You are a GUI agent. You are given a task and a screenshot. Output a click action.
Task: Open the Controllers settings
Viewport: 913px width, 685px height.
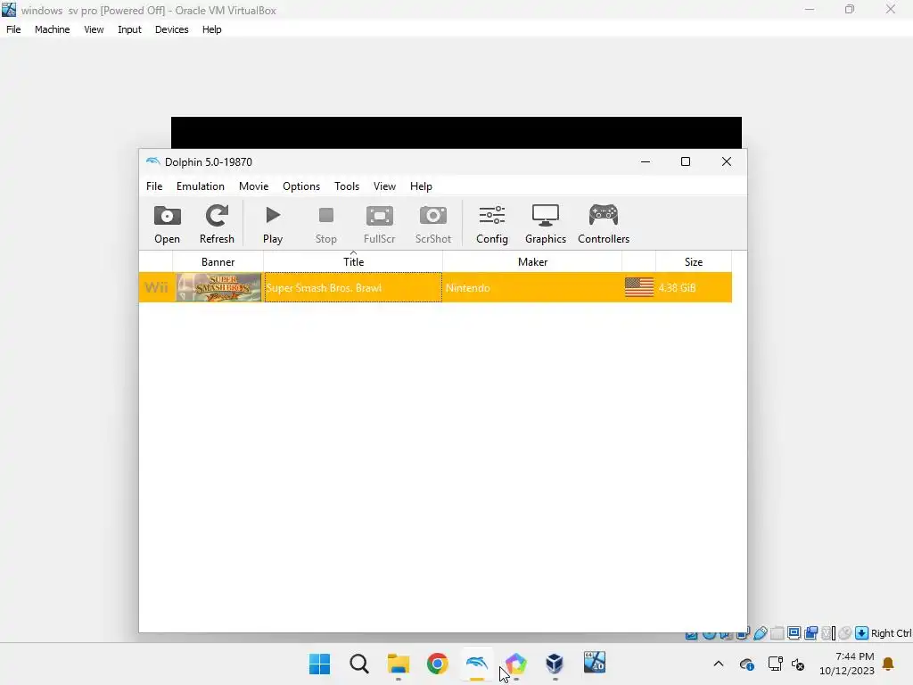pos(604,224)
